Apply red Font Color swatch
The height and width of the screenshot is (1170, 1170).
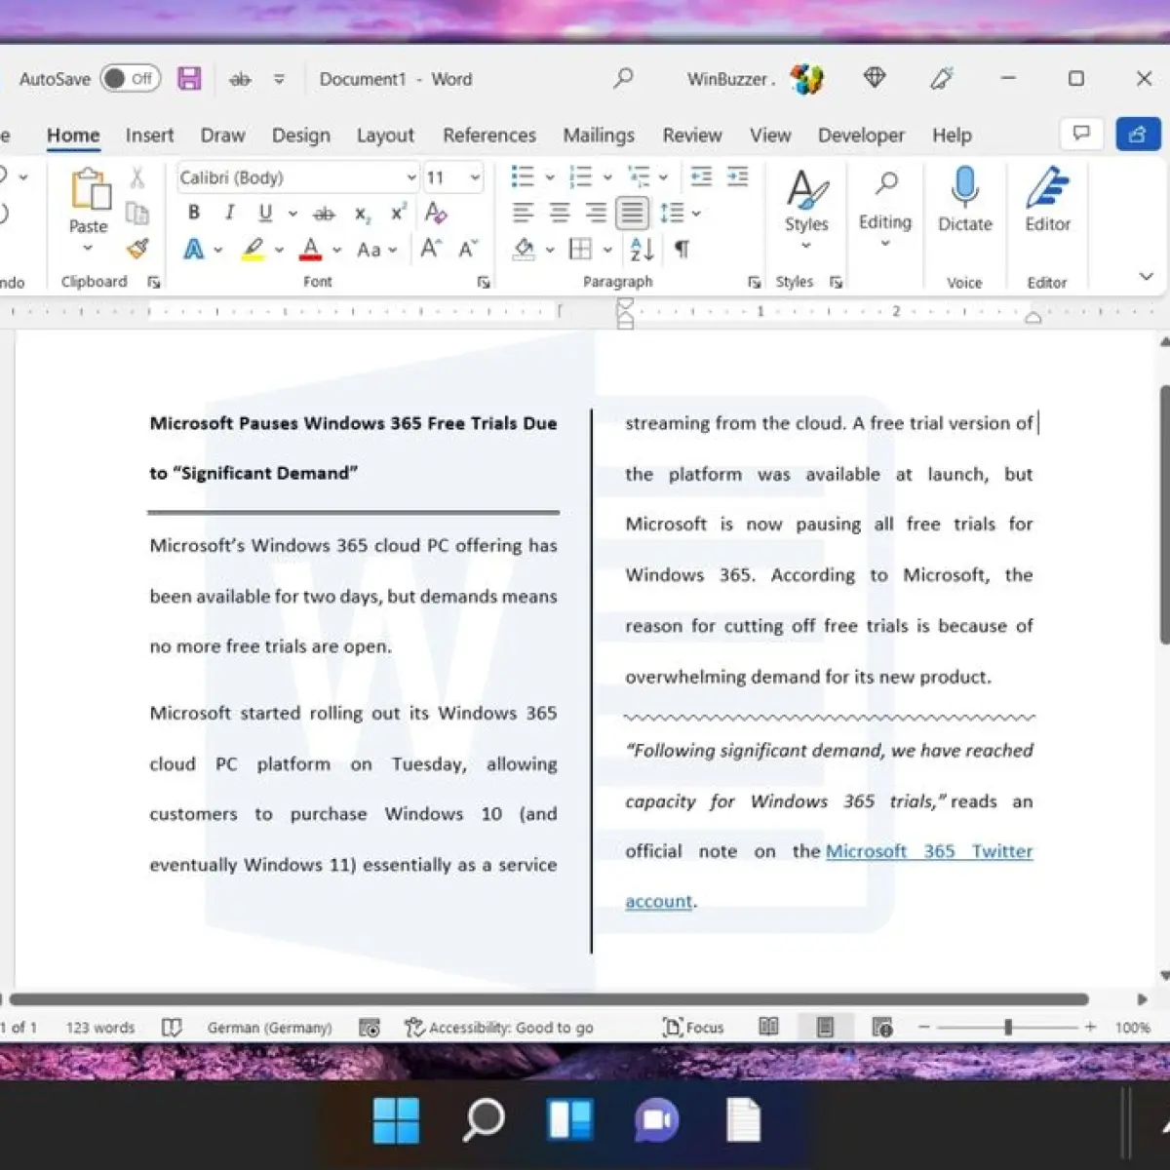[311, 250]
